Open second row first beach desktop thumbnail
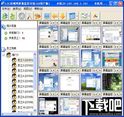 pos(48,58)
